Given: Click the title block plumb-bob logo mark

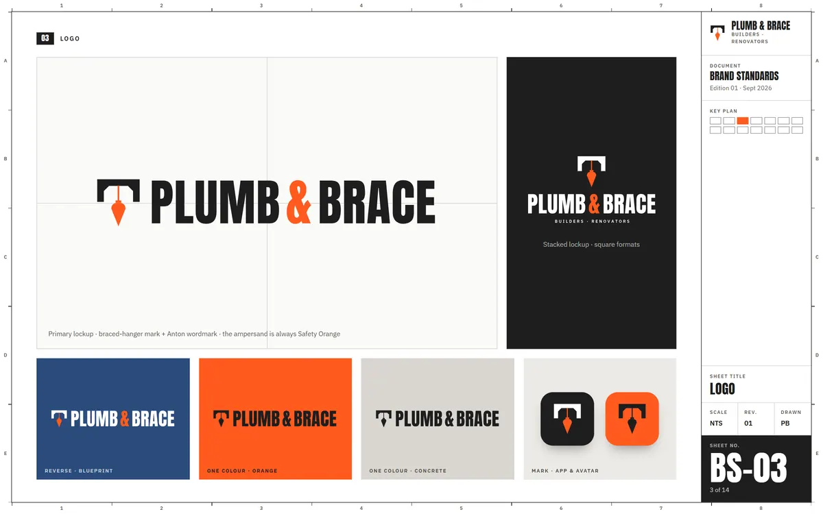Looking at the screenshot, I should tap(717, 33).
